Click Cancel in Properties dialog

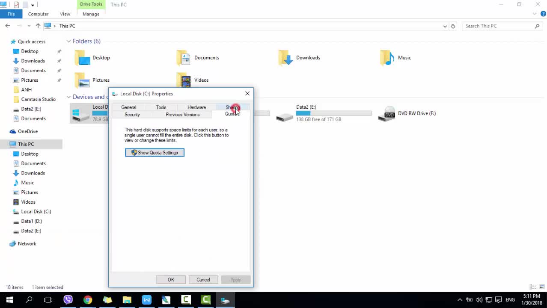tap(203, 280)
